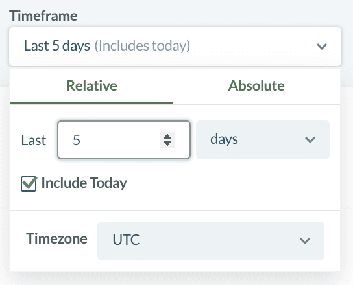Click the UTC value text
Viewport: 353px width, 285px height.
pos(126,240)
